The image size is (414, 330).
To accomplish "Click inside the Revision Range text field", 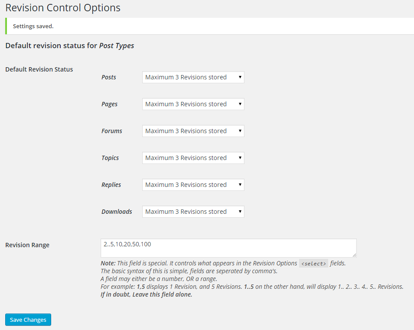I will coord(228,248).
